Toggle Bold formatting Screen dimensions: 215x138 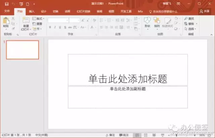[x=50, y=27]
